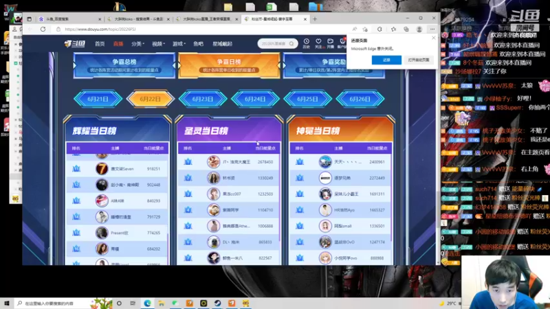550x309 pixels.
Task: Open Task View on the taskbar
Action: tap(133, 304)
